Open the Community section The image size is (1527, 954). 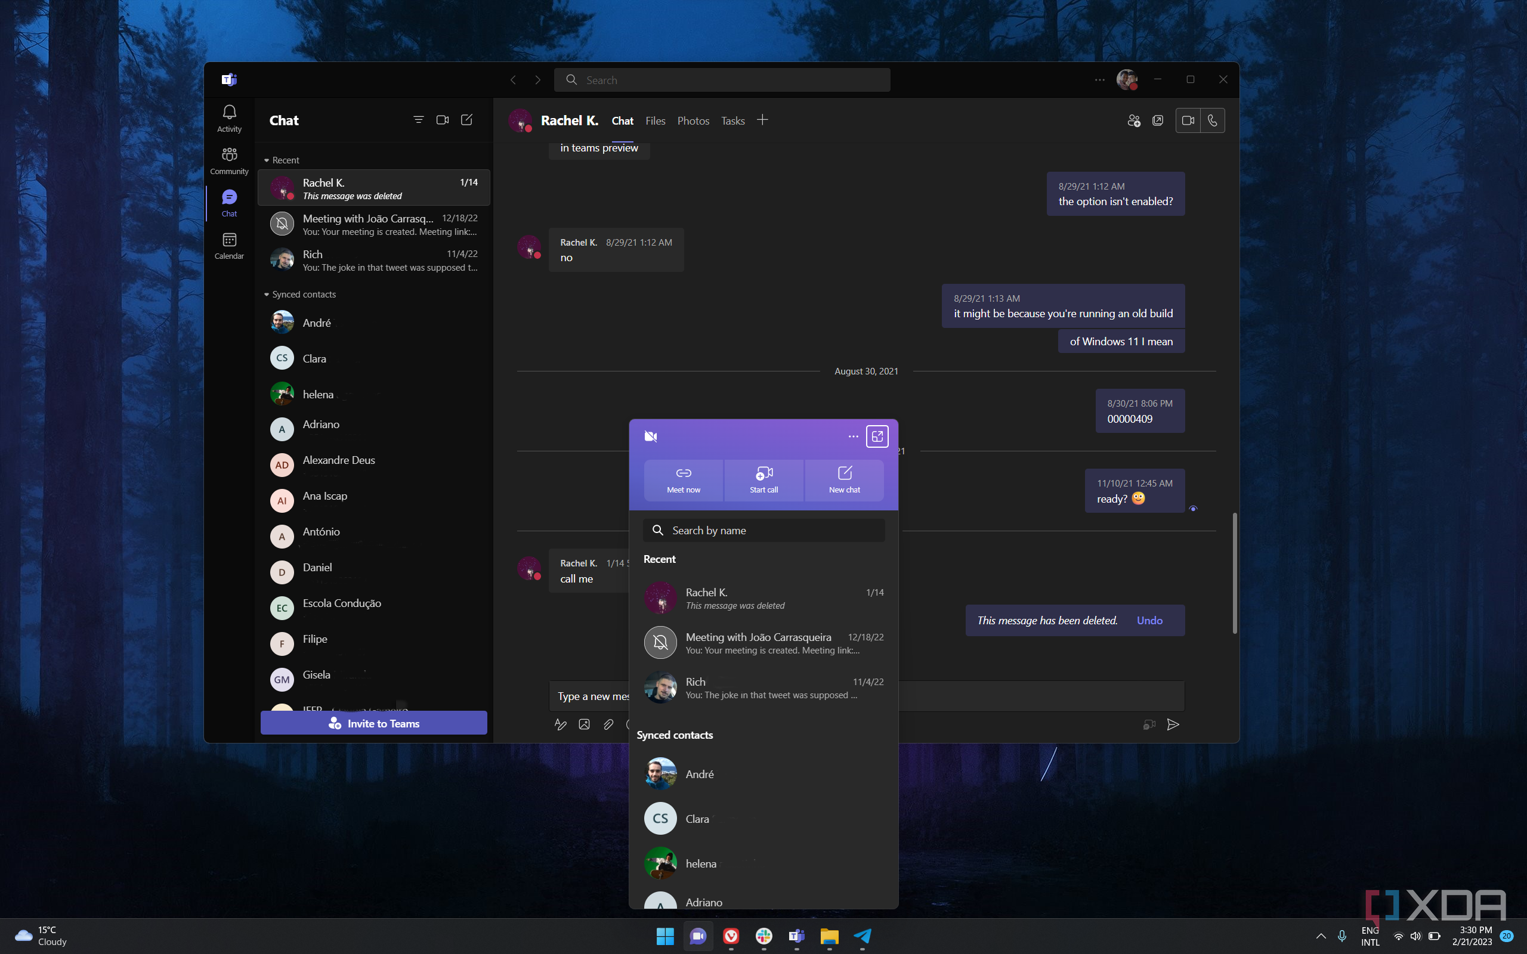pyautogui.click(x=229, y=161)
